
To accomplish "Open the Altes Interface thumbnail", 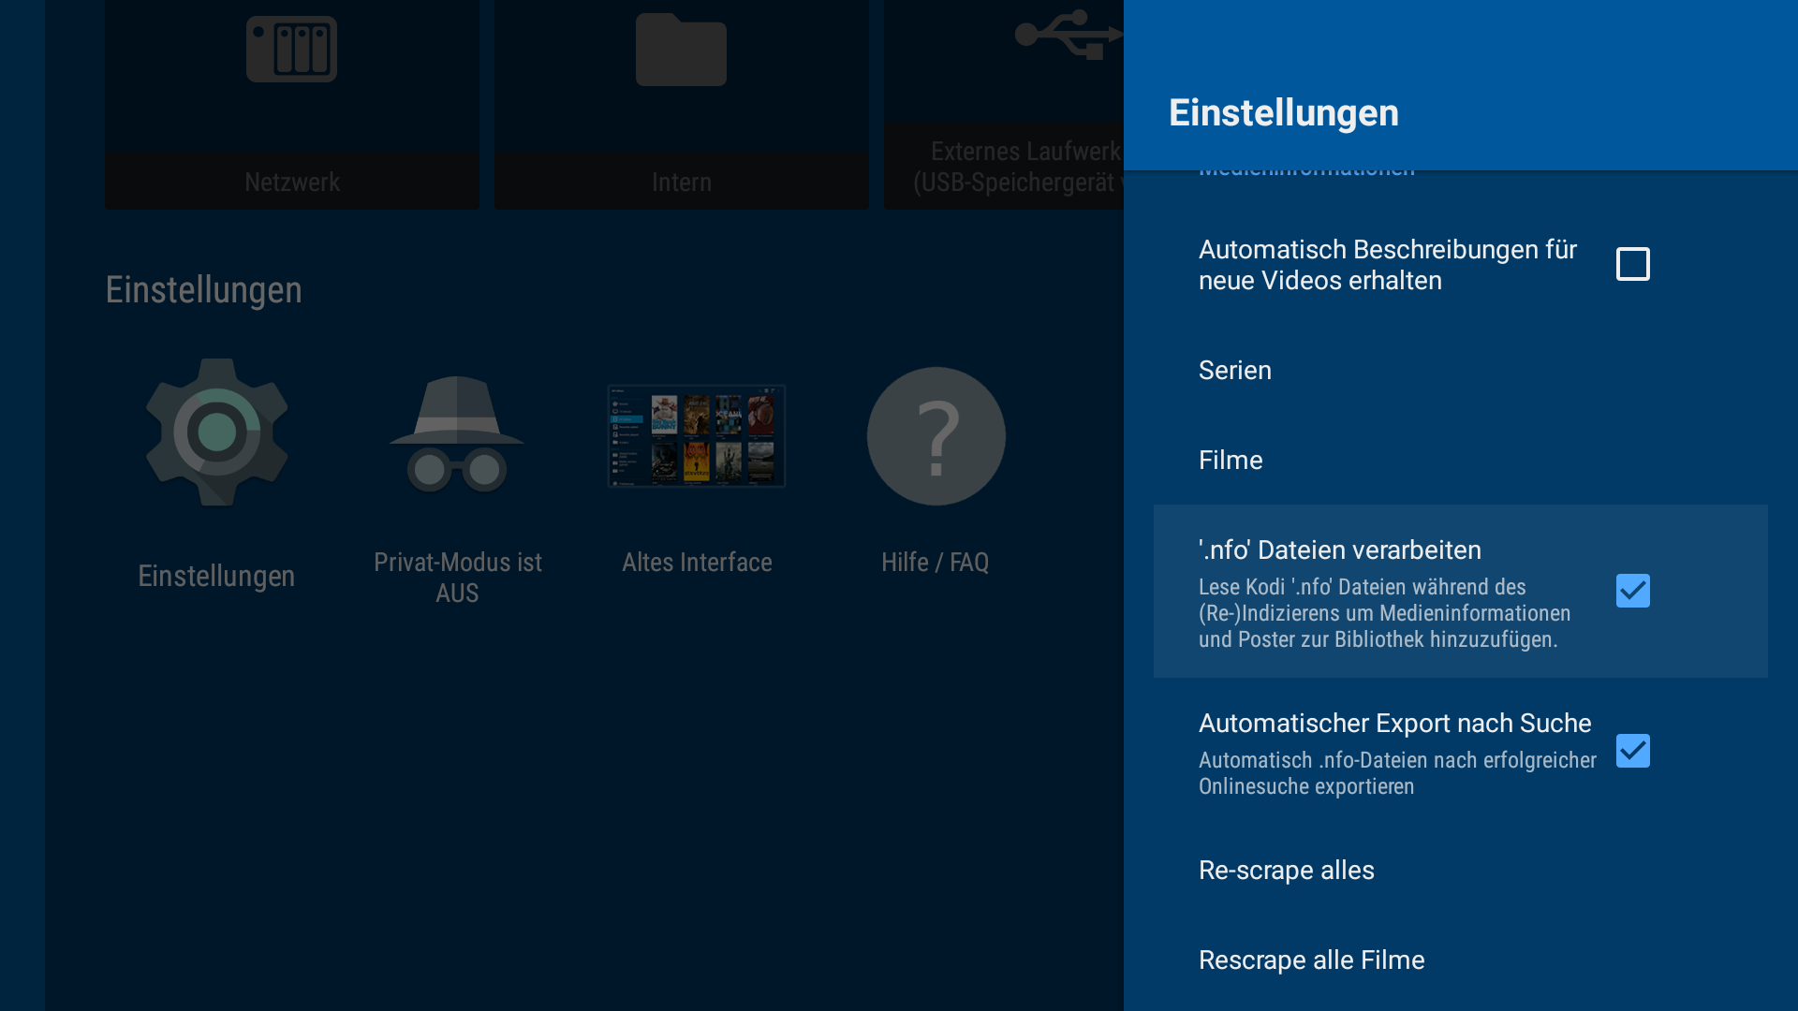I will [x=697, y=436].
